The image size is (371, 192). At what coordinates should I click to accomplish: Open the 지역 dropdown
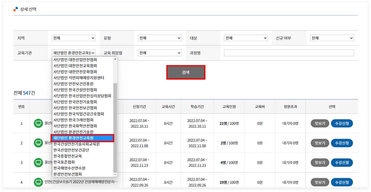click(74, 38)
